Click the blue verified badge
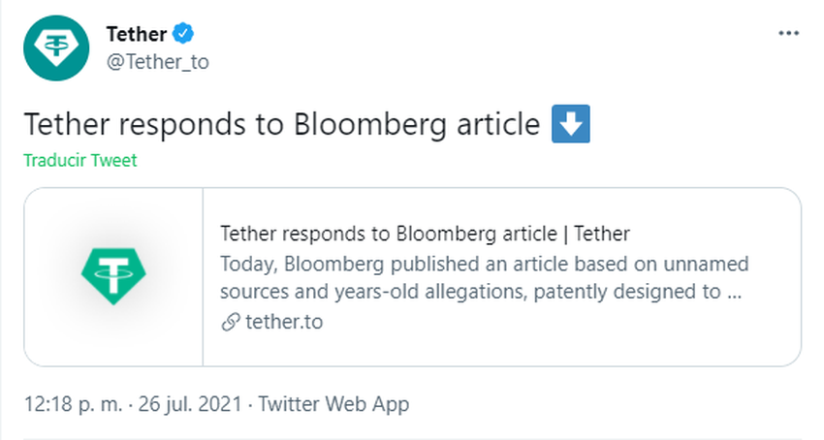Image resolution: width=824 pixels, height=440 pixels. point(184,34)
